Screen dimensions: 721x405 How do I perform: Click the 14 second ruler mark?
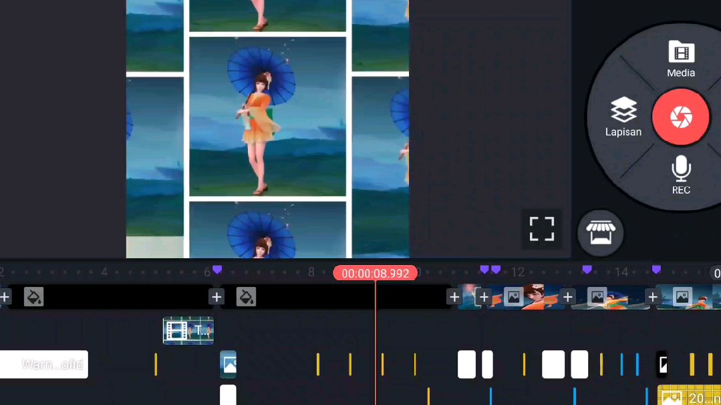point(621,272)
